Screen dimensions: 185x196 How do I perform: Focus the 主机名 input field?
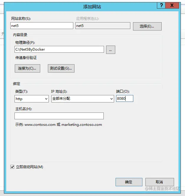[x=59, y=116]
